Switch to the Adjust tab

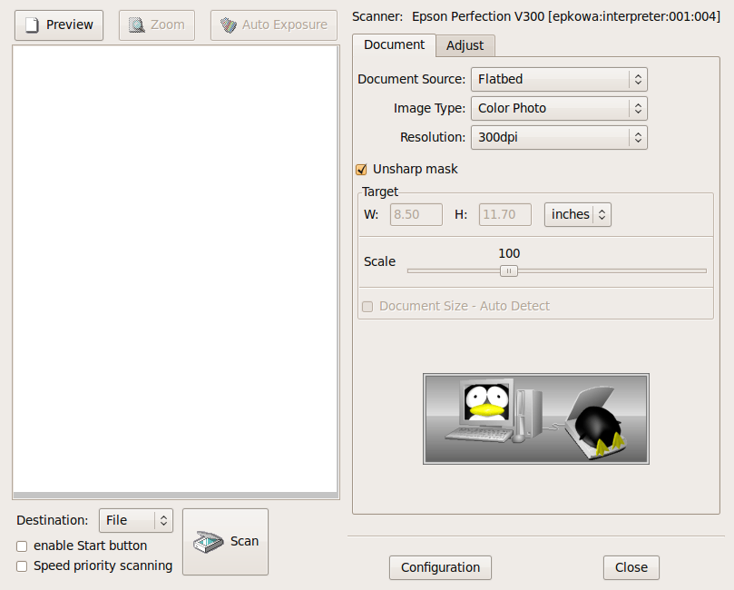click(x=465, y=46)
